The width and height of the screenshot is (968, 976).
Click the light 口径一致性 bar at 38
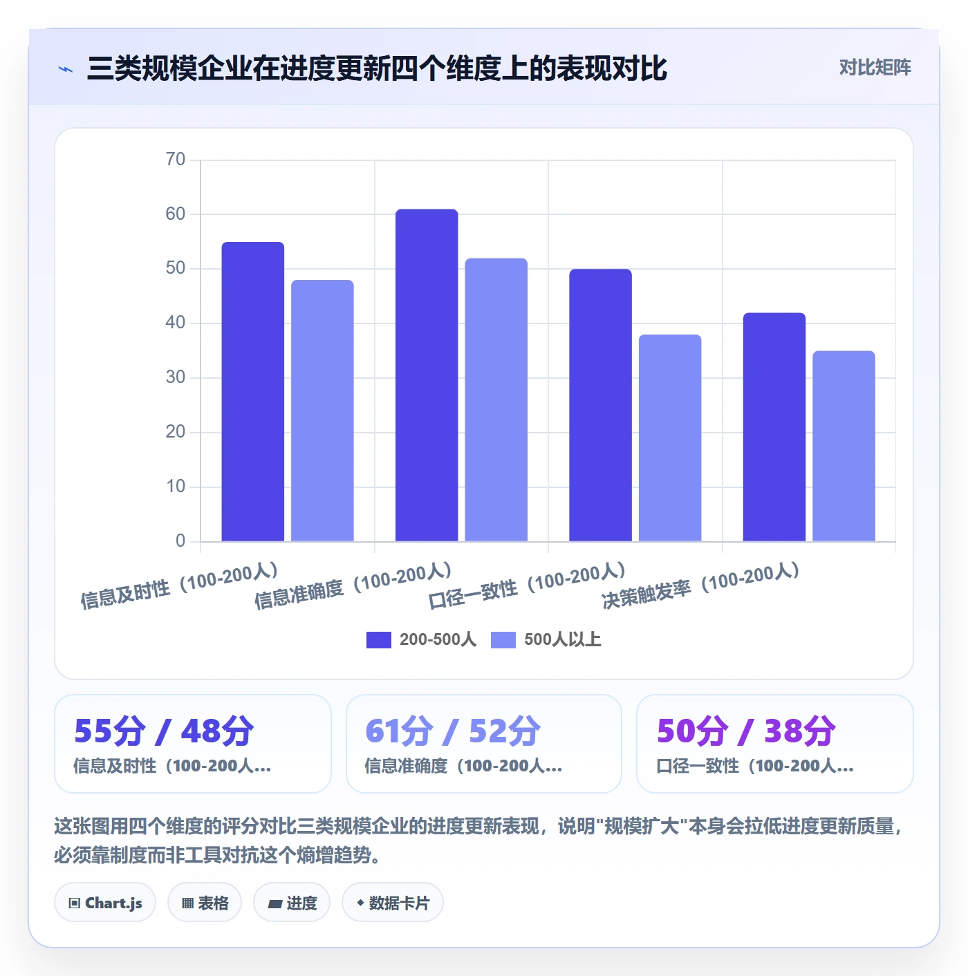[x=670, y=438]
